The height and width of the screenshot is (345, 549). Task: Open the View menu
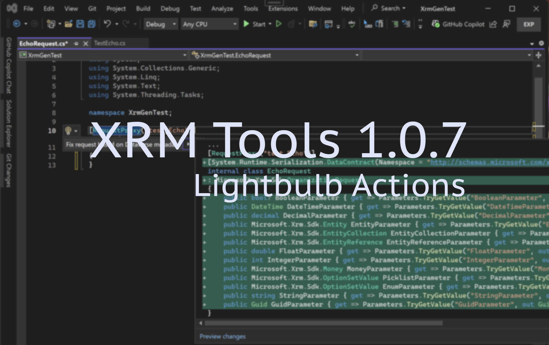71,9
